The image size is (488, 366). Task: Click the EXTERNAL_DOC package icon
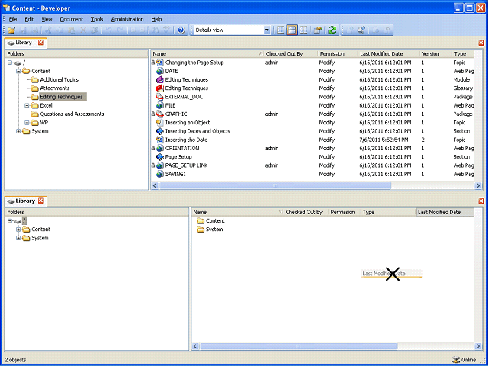tap(160, 97)
